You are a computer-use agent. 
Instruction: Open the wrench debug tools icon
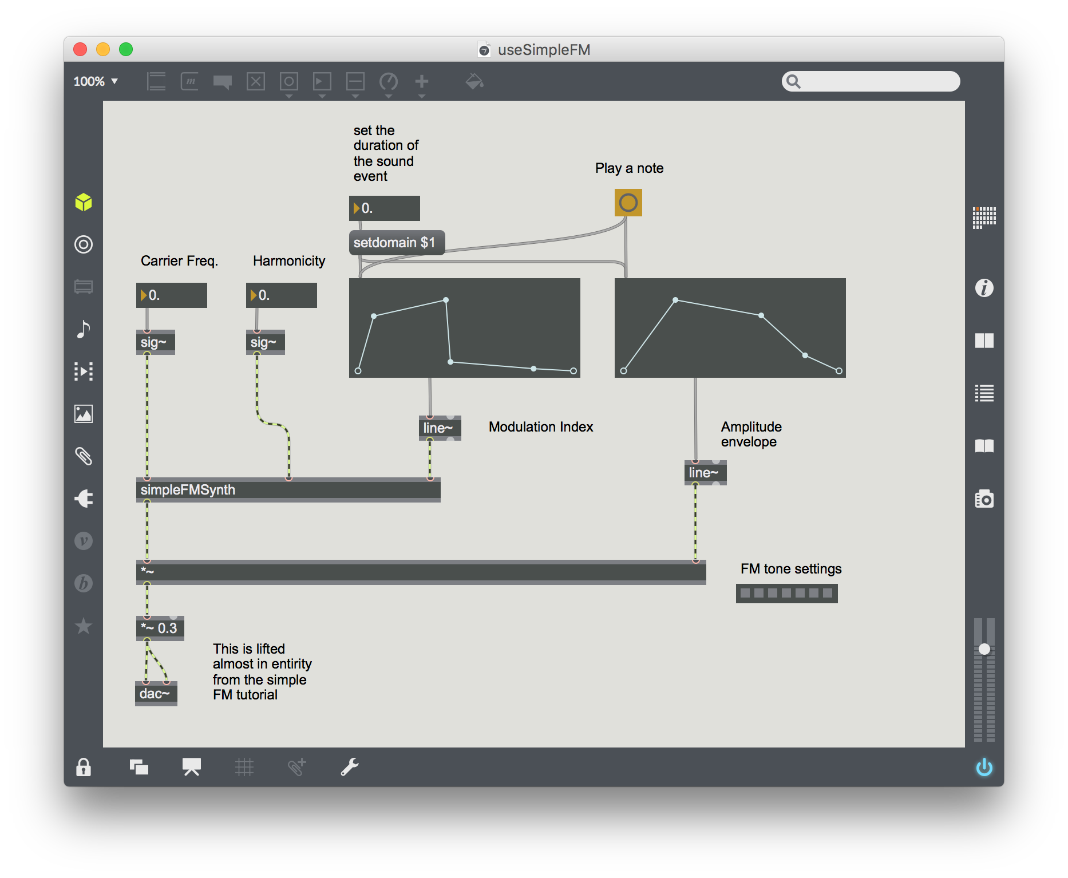[x=349, y=767]
